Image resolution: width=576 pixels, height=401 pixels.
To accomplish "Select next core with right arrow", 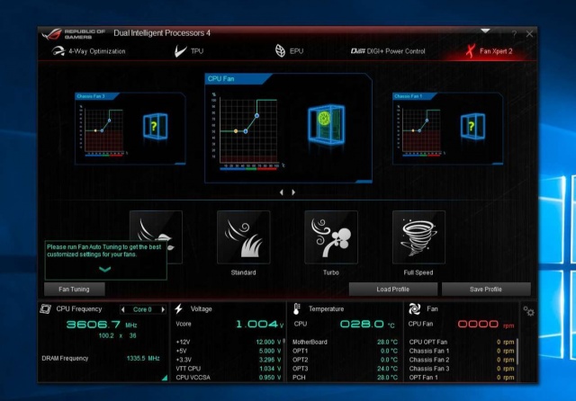I will [163, 309].
